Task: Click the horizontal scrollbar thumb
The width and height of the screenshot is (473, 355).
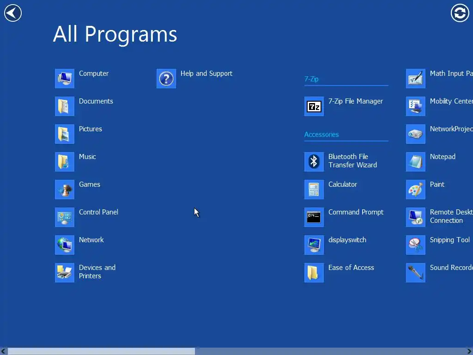Action: click(101, 351)
